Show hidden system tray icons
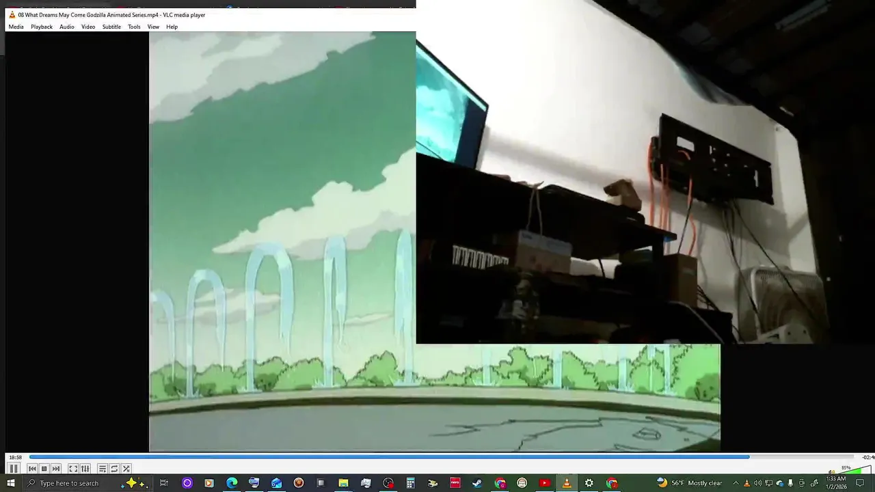Viewport: 875px width, 492px height. click(x=736, y=483)
